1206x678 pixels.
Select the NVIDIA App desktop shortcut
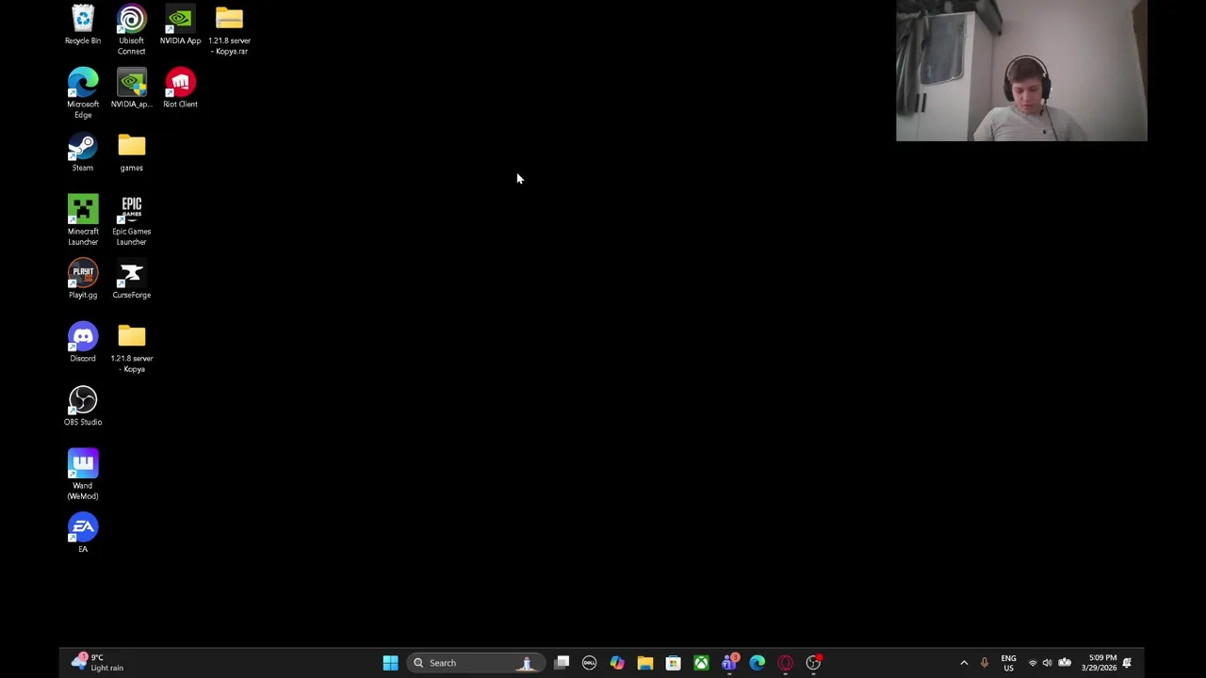pyautogui.click(x=180, y=25)
